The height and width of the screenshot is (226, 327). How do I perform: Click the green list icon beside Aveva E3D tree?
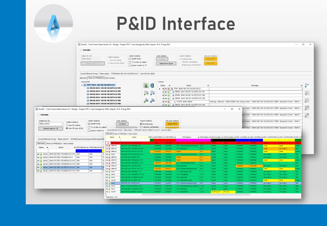[146, 85]
